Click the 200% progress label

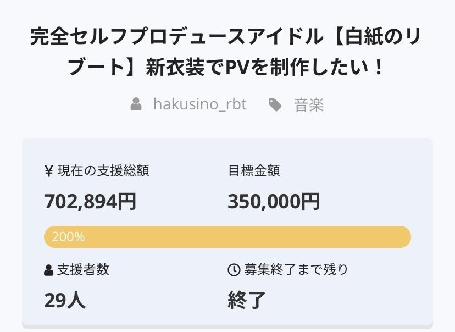pos(68,237)
